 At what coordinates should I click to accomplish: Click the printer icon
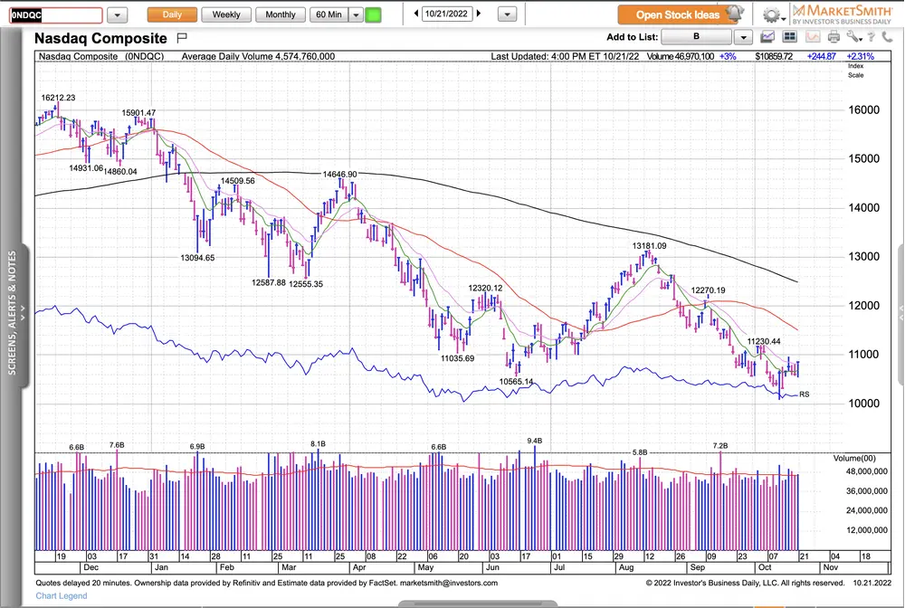point(833,37)
